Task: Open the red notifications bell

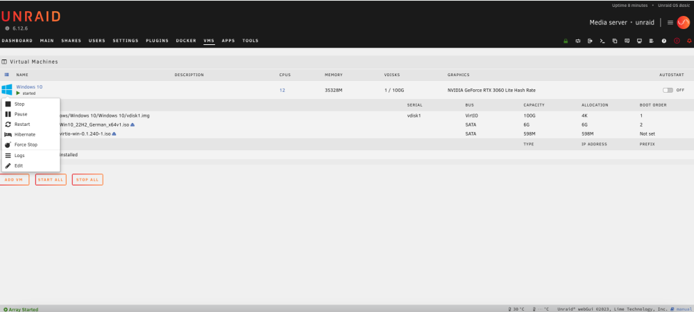Action: [x=689, y=41]
